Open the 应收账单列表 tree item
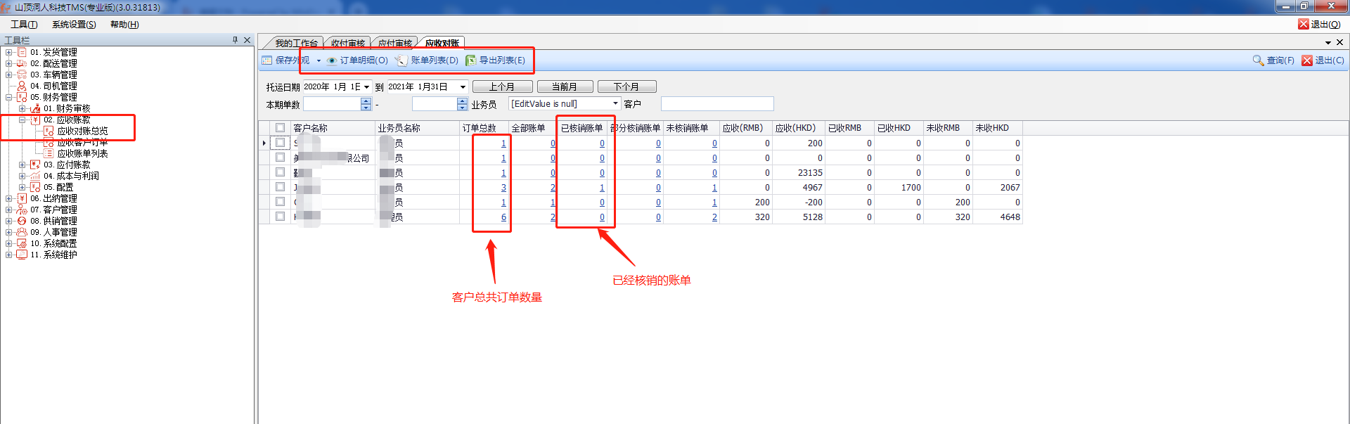Image resolution: width=1350 pixels, height=424 pixels. click(x=82, y=153)
